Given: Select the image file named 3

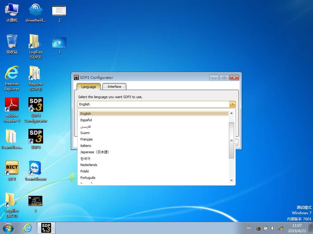Looking at the screenshot, I should click(x=59, y=45).
